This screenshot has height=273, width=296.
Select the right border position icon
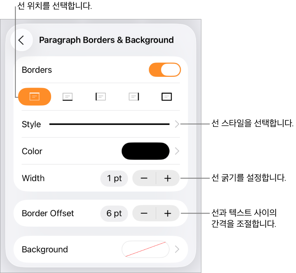134,97
